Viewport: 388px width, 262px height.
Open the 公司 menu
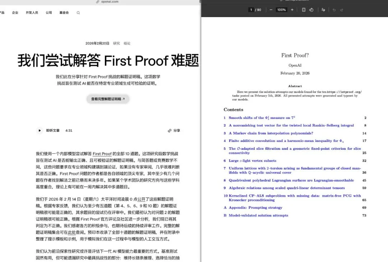coord(49,13)
